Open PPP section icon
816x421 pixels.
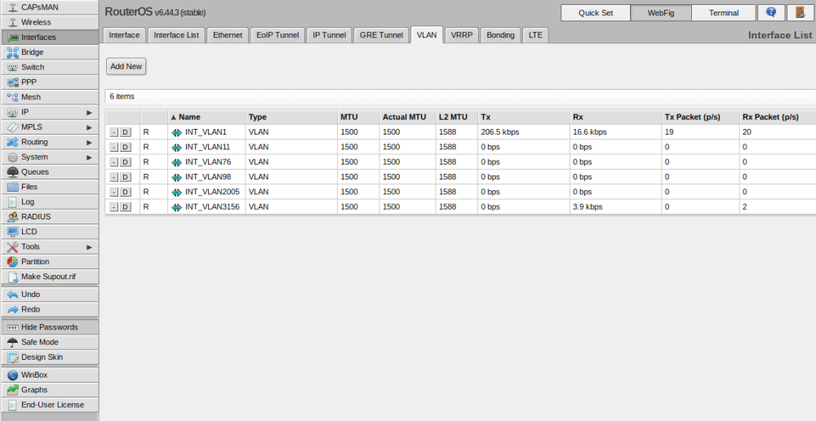click(x=13, y=82)
